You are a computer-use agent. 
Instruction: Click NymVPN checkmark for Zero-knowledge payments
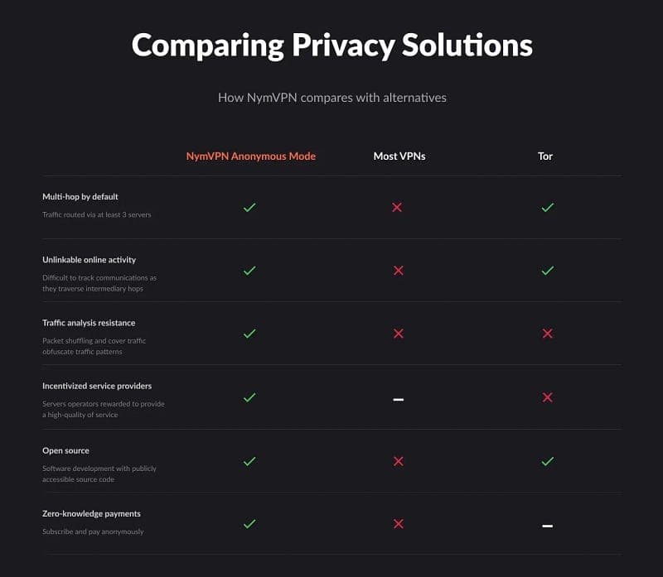[249, 523]
